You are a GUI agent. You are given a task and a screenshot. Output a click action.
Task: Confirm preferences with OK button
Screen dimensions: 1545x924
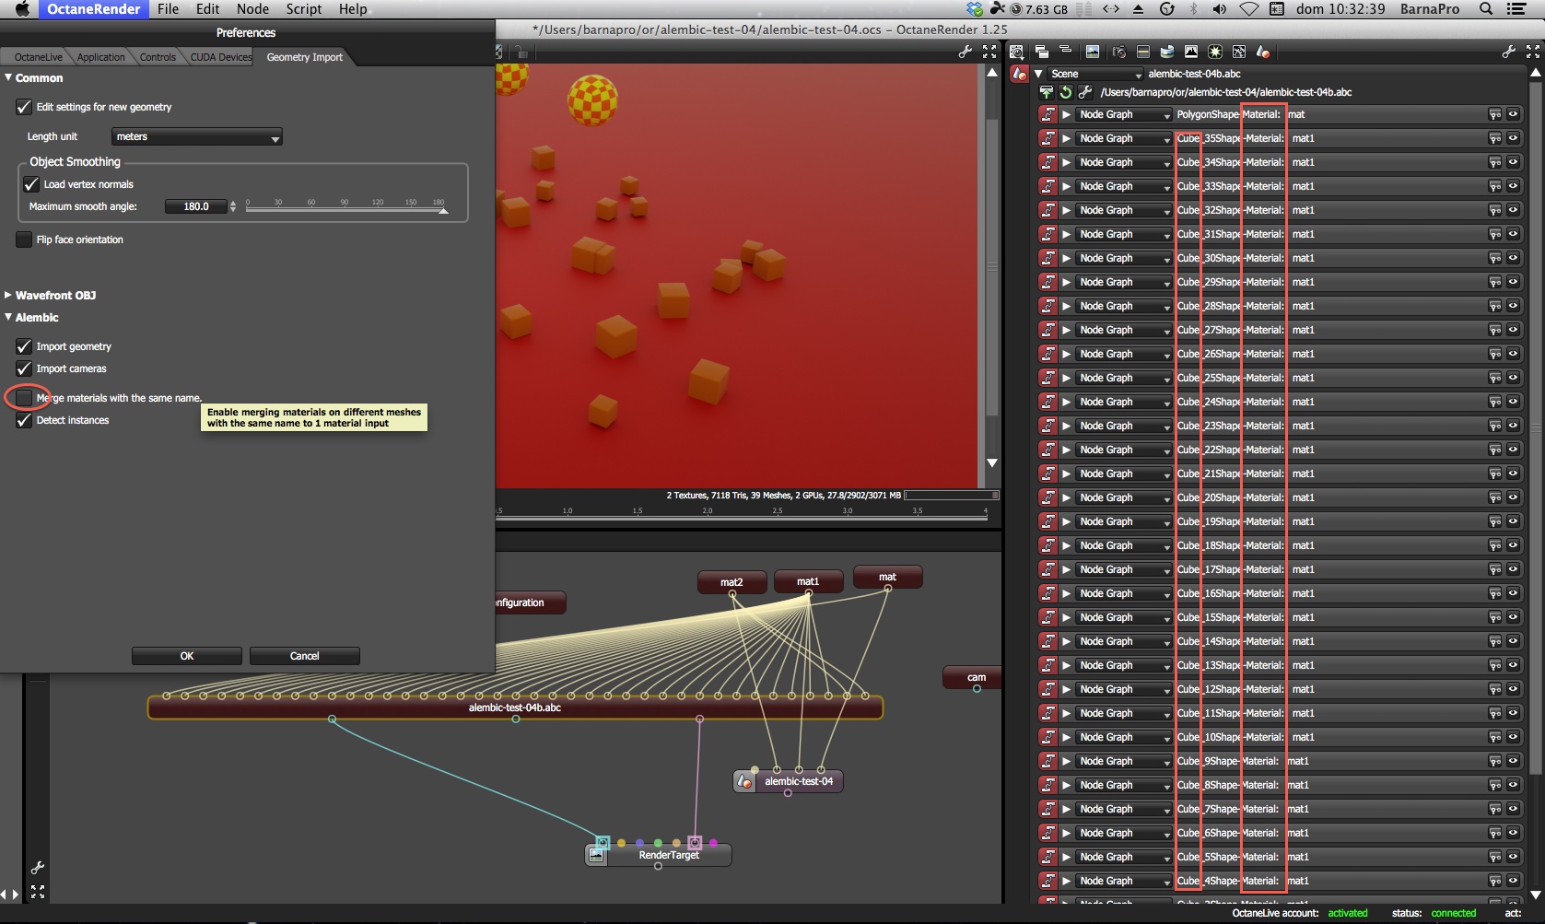187,656
